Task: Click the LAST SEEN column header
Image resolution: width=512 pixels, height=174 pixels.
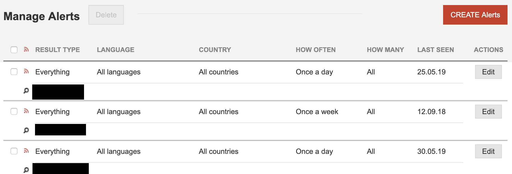Action: click(436, 50)
